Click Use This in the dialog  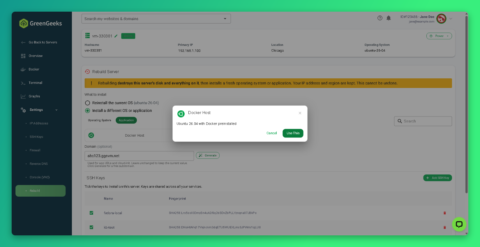(293, 133)
